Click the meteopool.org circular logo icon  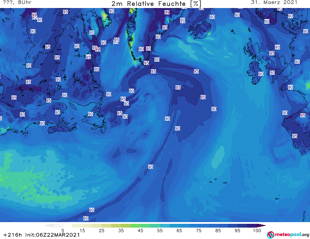[x=270, y=235]
